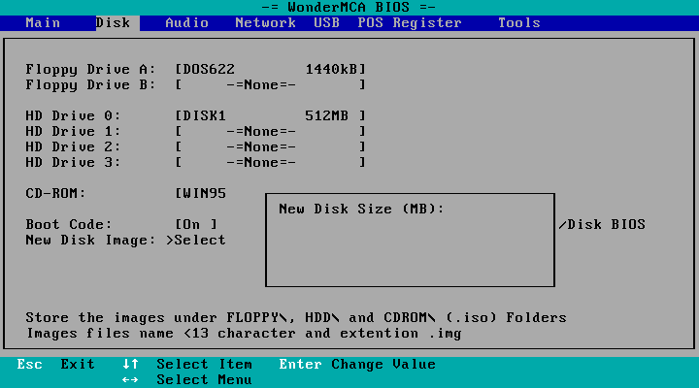The height and width of the screenshot is (388, 699).
Task: Click the Floppy Drive A: label
Action: click(90, 70)
